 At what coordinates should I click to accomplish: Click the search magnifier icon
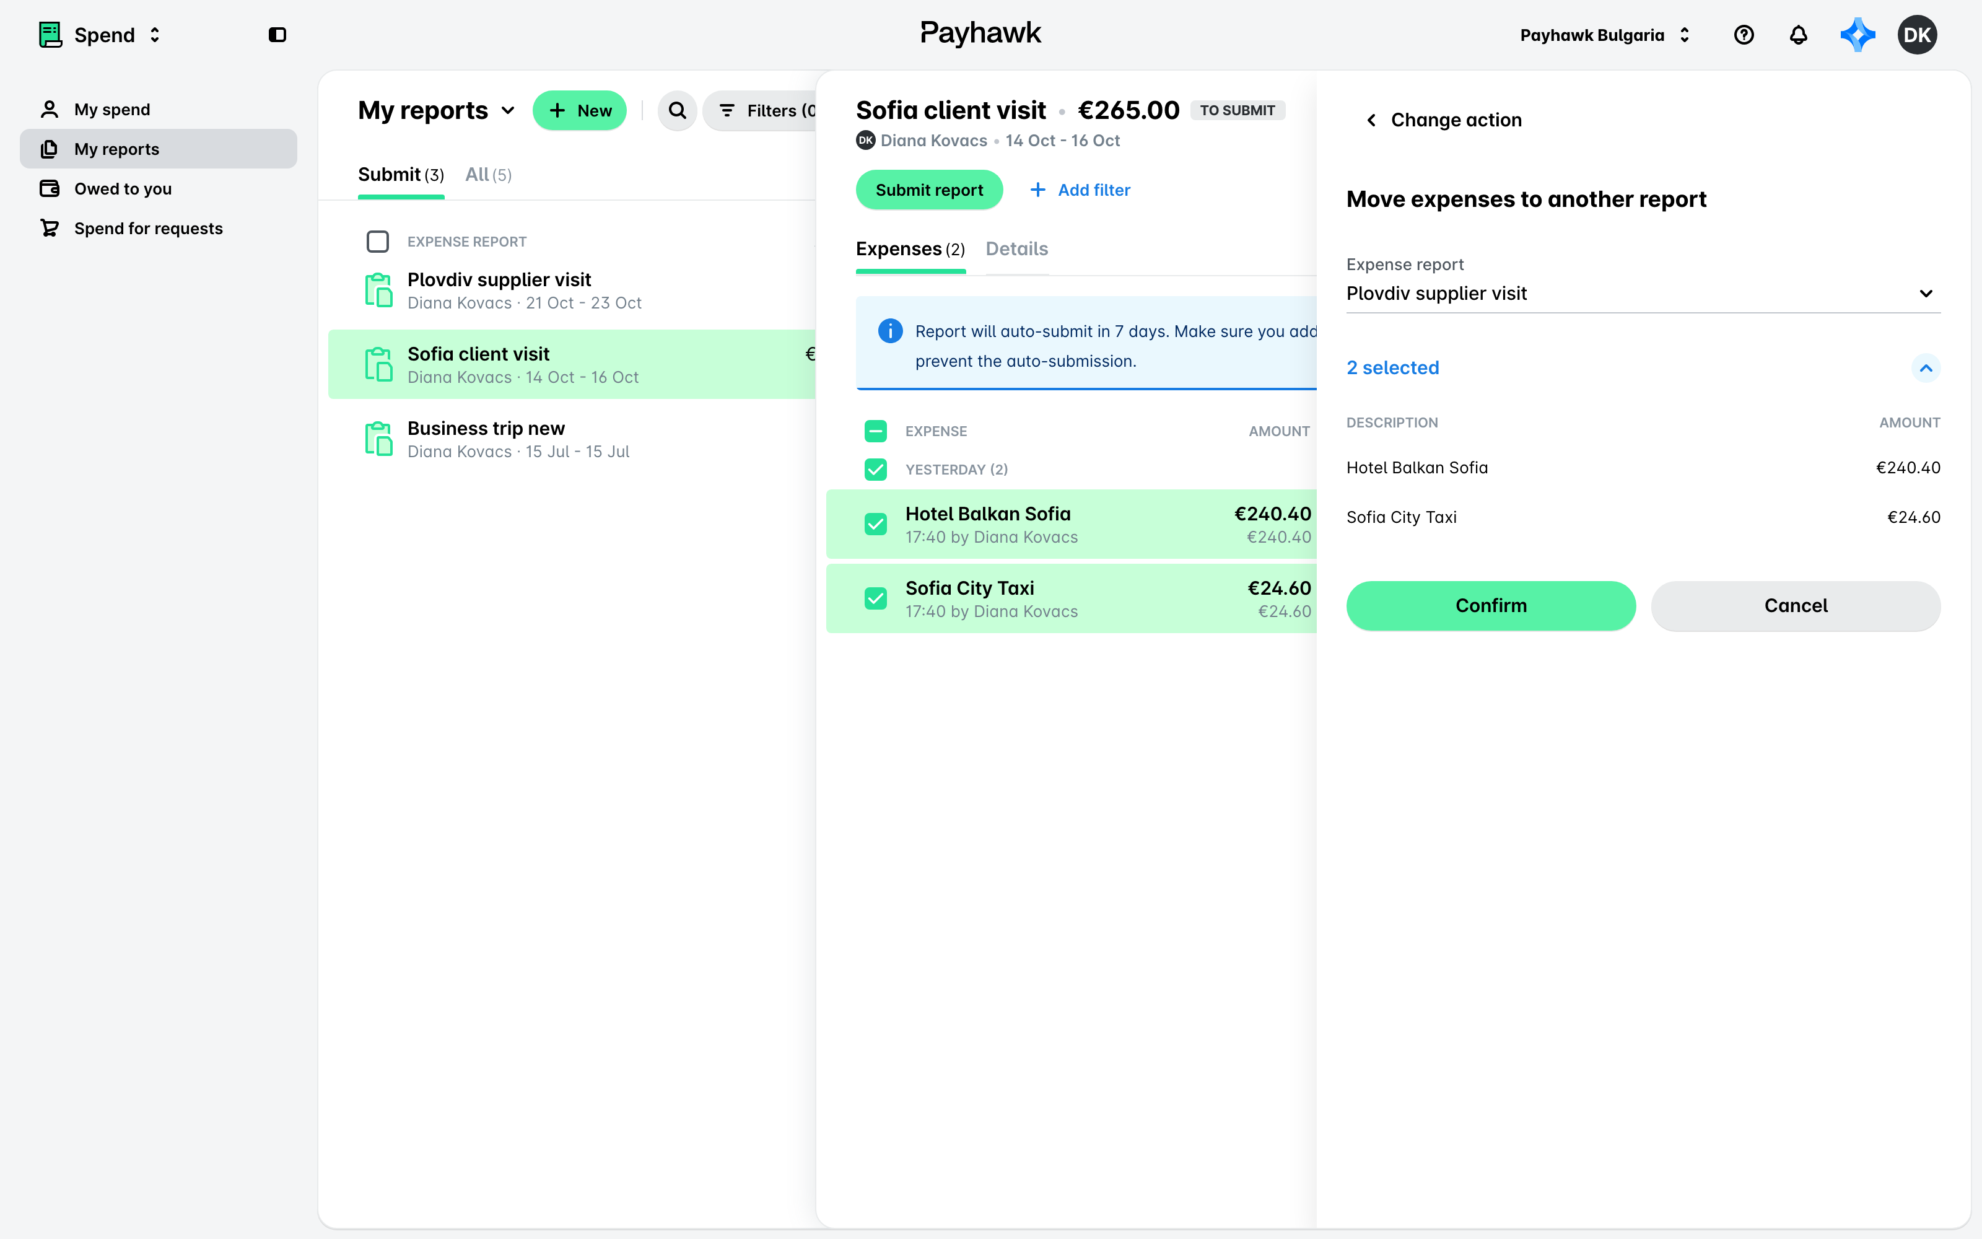pos(678,111)
